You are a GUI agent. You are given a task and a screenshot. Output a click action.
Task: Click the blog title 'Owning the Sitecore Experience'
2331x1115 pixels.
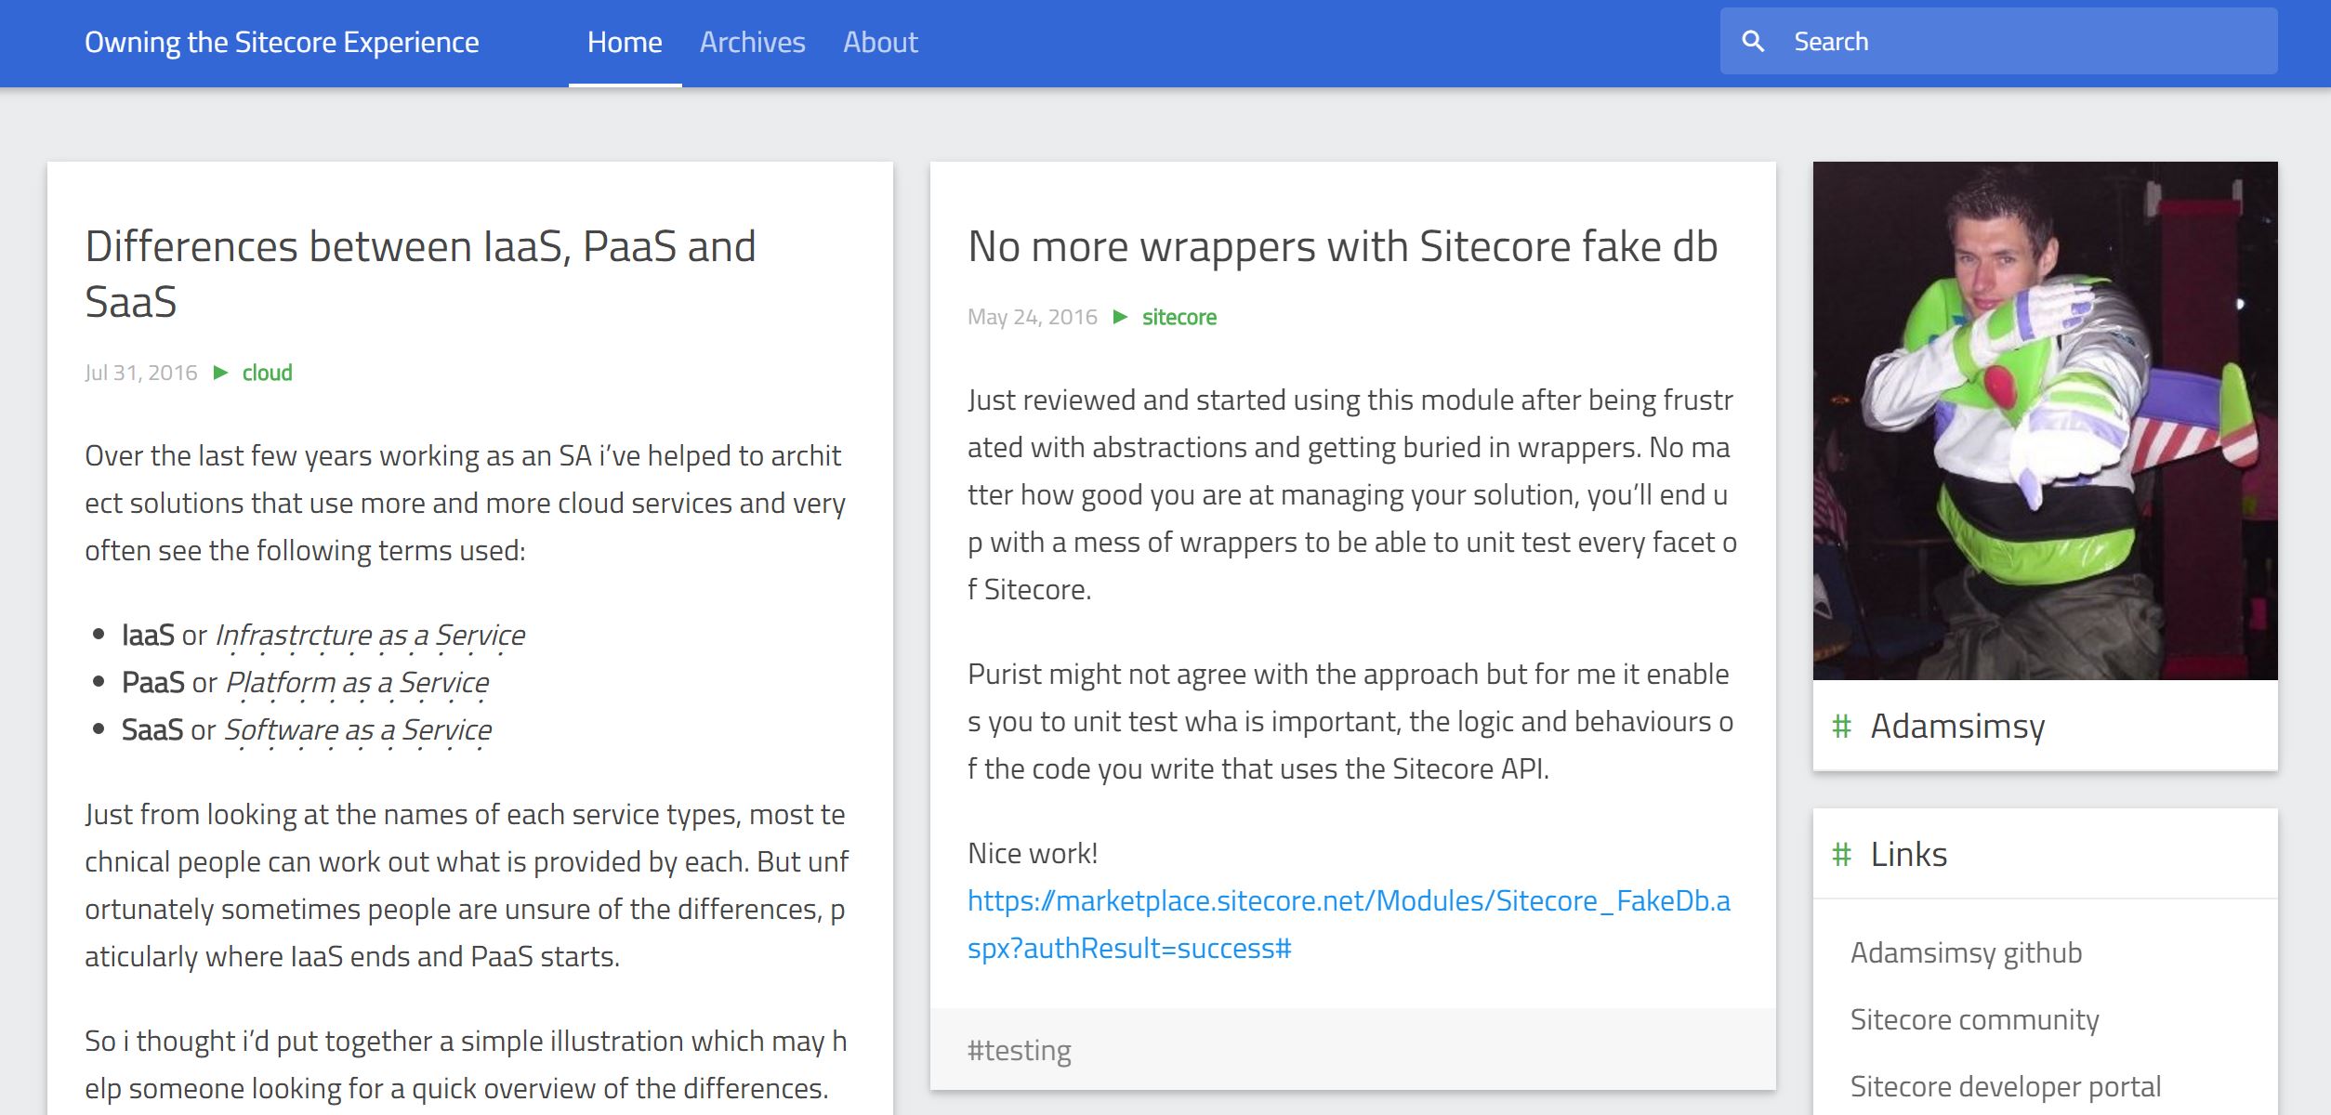[281, 40]
